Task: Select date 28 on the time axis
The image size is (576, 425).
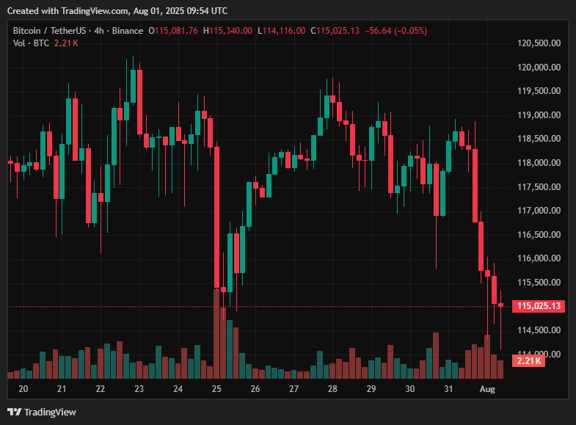Action: click(x=332, y=389)
